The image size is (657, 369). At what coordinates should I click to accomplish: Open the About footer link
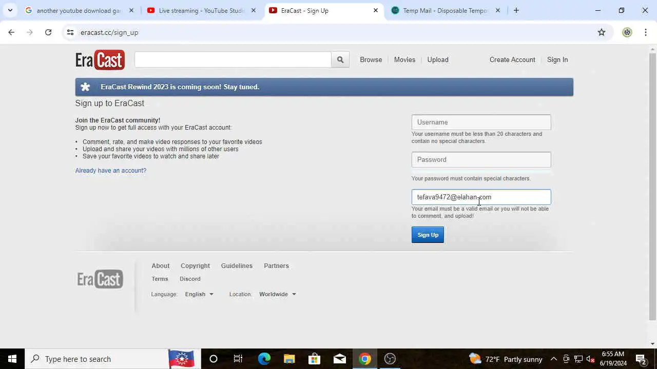[160, 266]
